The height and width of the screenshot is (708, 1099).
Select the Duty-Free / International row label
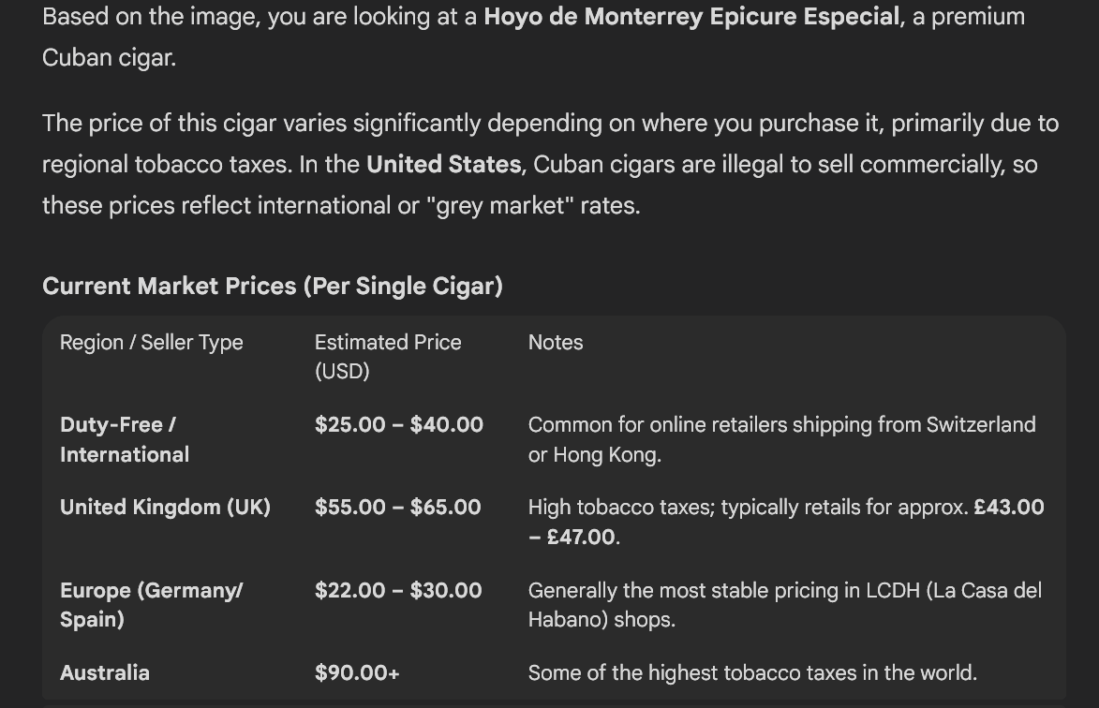point(125,439)
